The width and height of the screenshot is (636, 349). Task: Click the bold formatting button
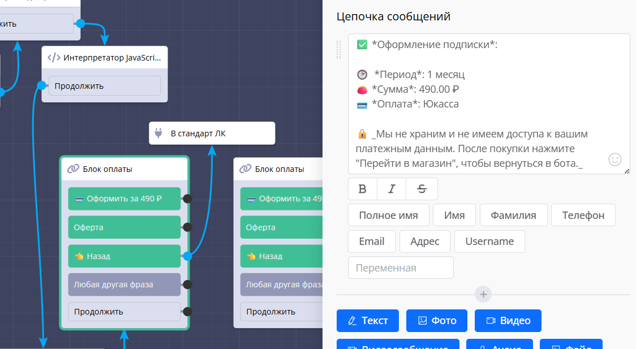pos(363,189)
